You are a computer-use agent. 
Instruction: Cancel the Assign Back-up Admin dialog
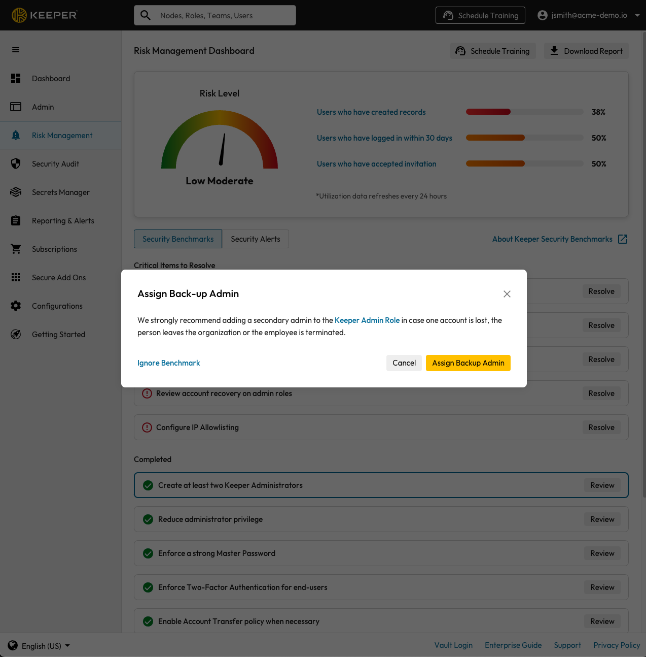click(404, 363)
